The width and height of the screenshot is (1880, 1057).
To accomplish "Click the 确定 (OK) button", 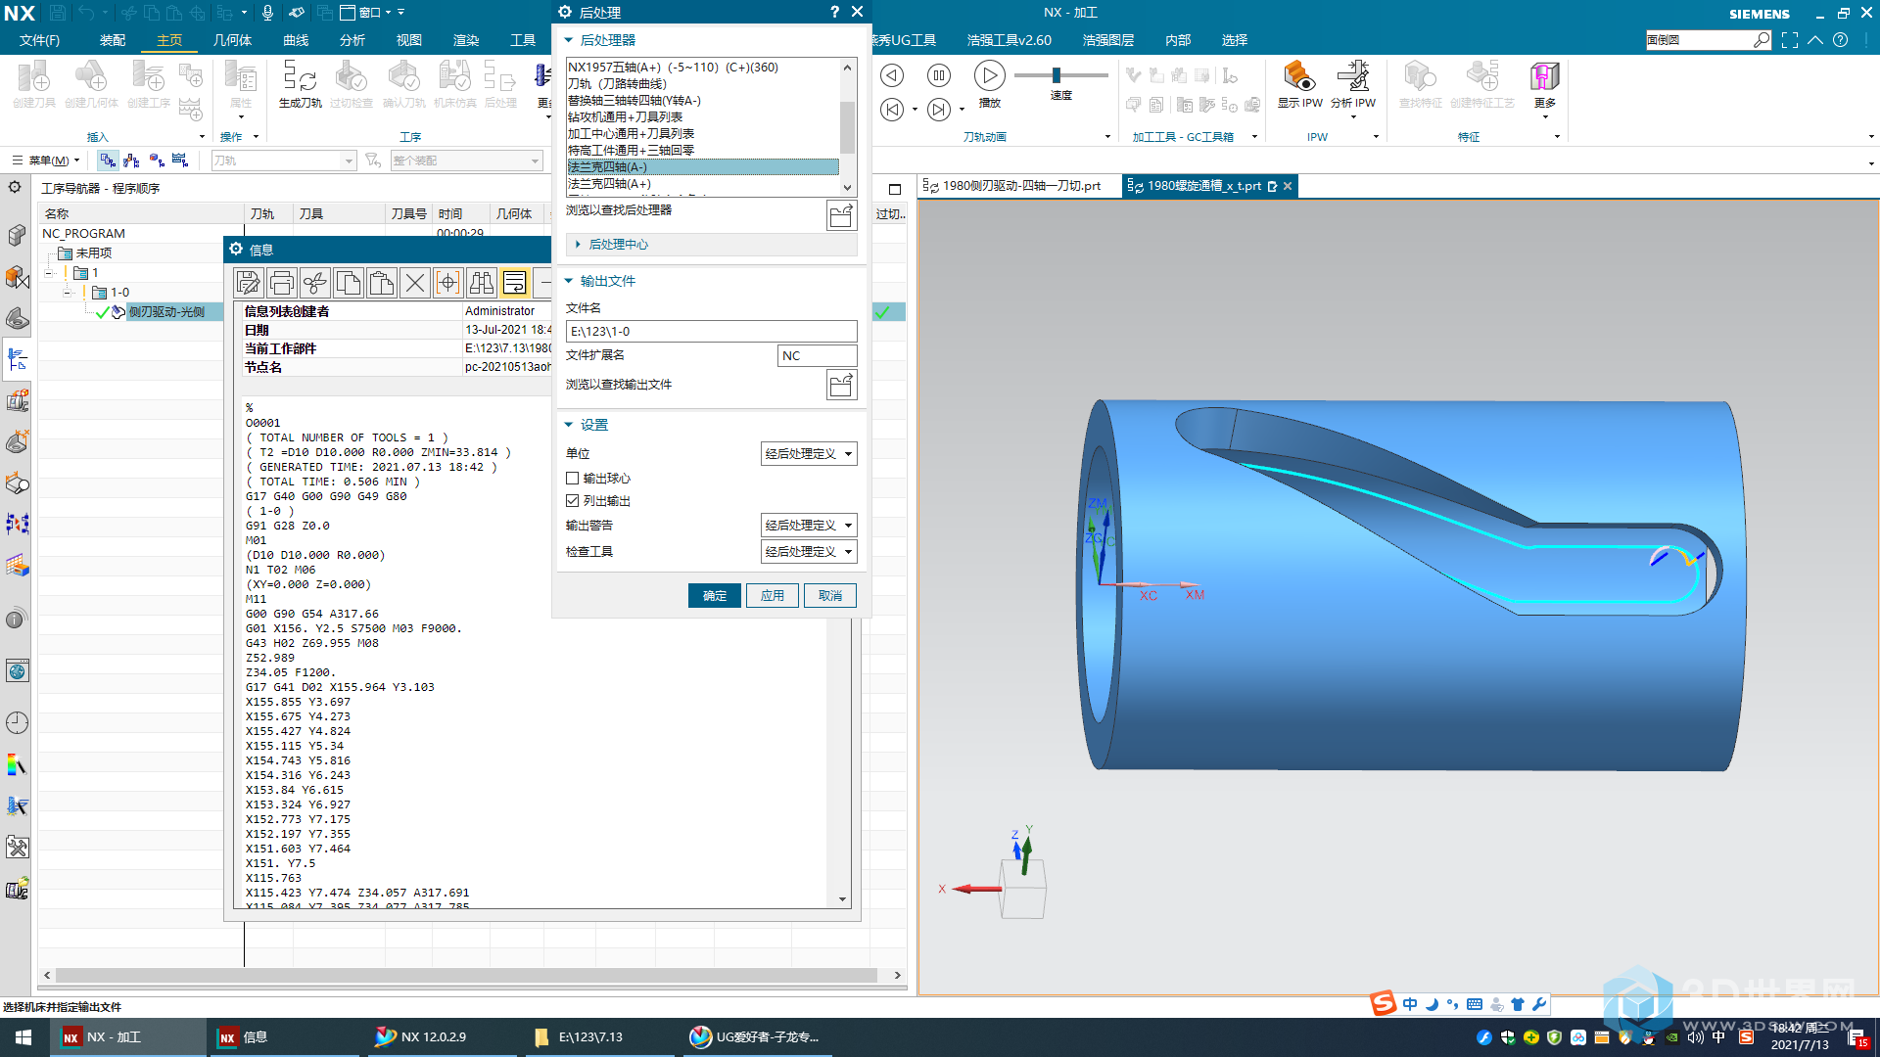I will pos(715,596).
